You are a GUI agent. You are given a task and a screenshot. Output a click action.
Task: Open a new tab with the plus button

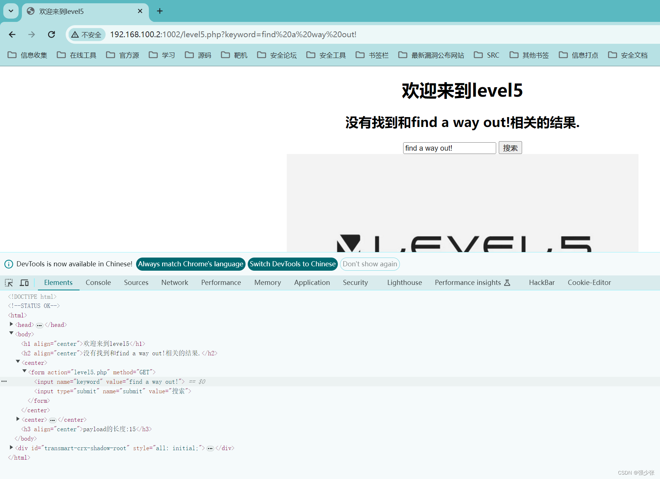pyautogui.click(x=160, y=11)
